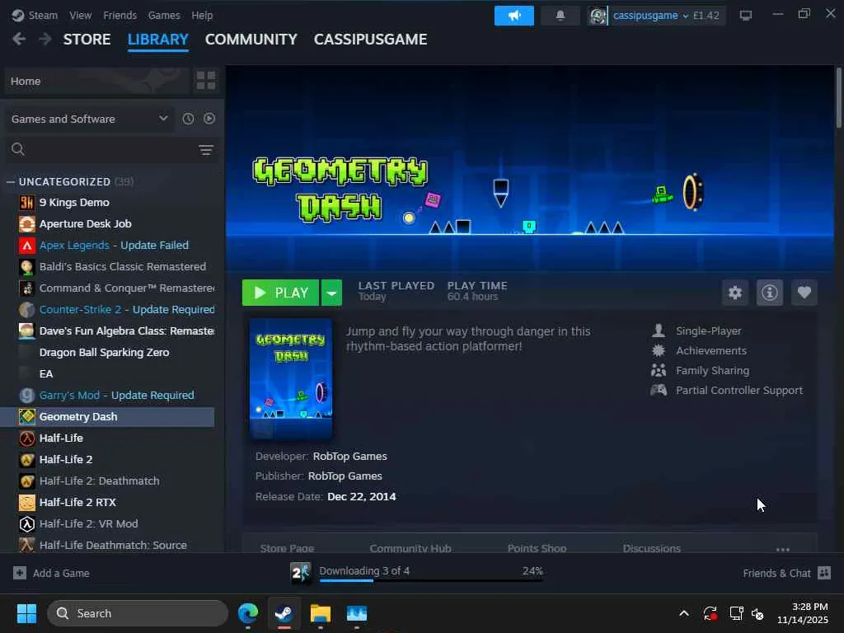Click the library search input field
This screenshot has height=633, width=844.
(110, 149)
